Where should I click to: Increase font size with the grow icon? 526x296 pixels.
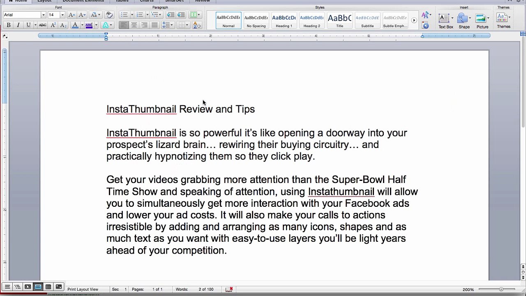pyautogui.click(x=72, y=15)
